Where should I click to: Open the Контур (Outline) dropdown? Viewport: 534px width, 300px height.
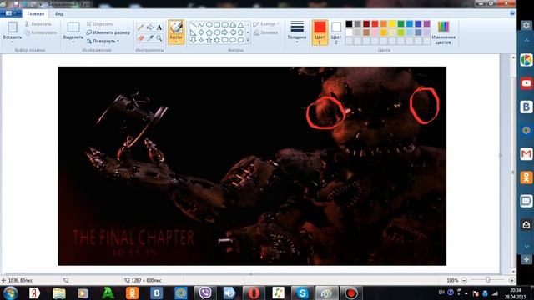(x=266, y=24)
